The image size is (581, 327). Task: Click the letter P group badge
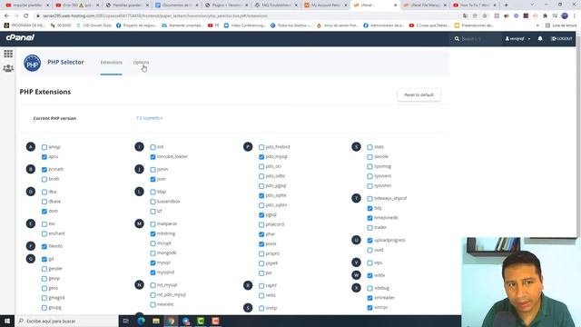click(248, 147)
